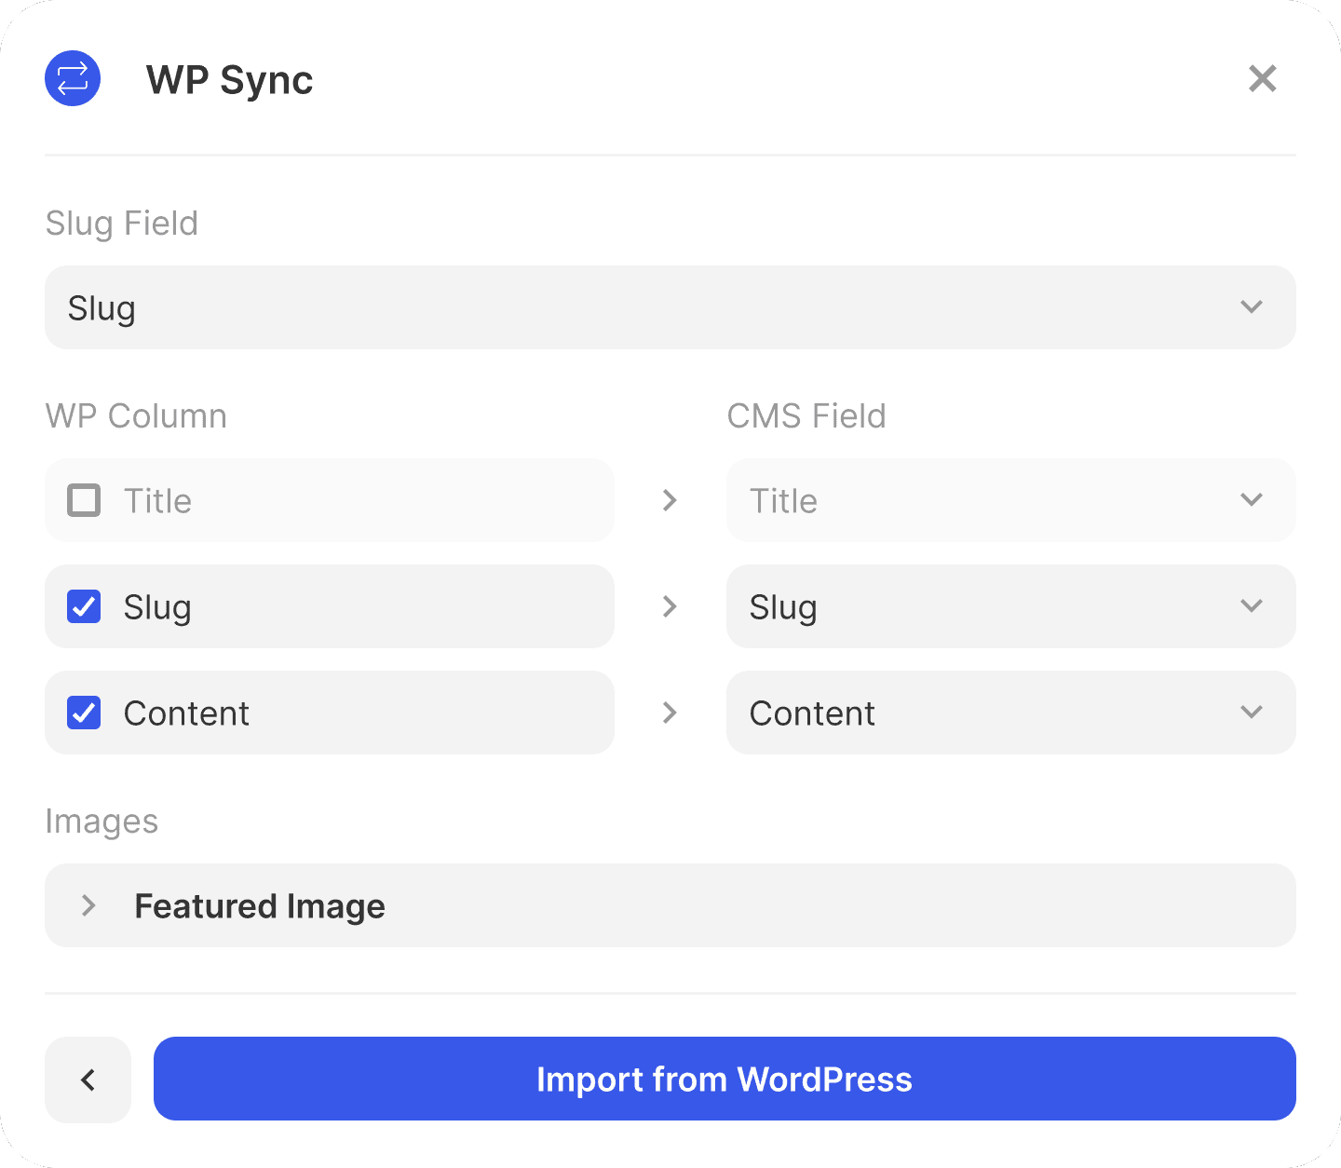Click the Slug Field label
Screen dimensions: 1341x1168
[x=122, y=224]
